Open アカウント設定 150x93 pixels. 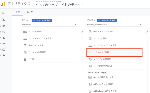pos(50,32)
